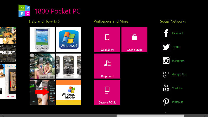Click the Google Plus text link
The height and width of the screenshot is (117, 208).
(x=179, y=74)
